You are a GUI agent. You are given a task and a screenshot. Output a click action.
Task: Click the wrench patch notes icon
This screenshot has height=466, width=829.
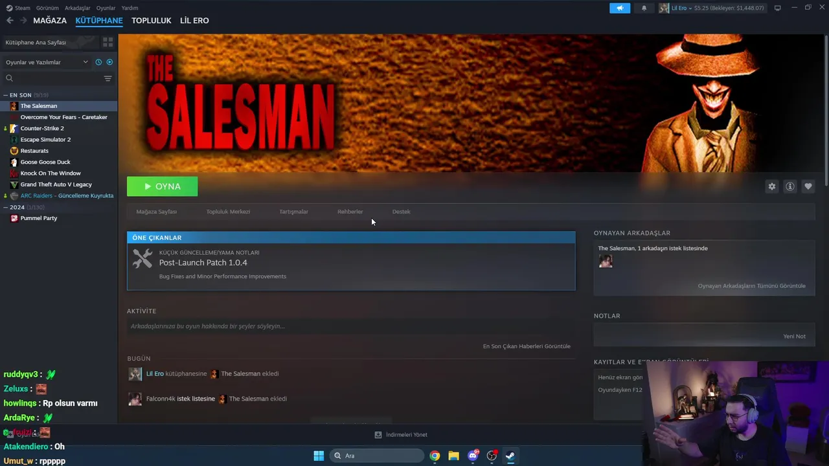click(142, 259)
